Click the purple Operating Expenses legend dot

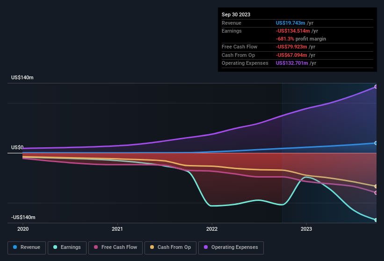tap(206, 247)
